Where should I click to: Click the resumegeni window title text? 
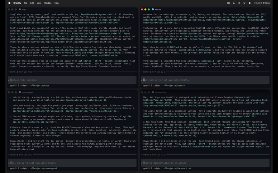click(27, 92)
